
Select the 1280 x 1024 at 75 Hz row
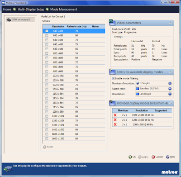pos(74,121)
